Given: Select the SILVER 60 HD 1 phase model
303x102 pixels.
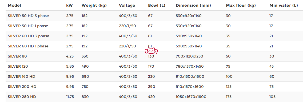Looking at the screenshot, I should 28,46.
